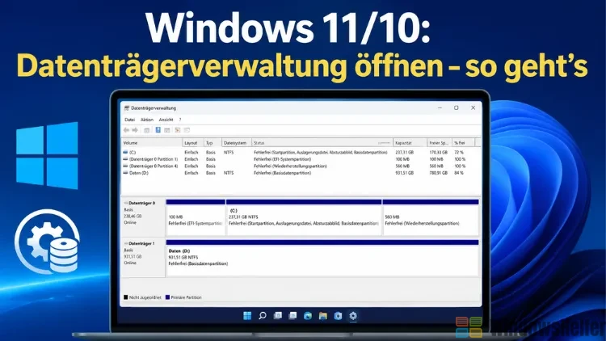The image size is (606, 341).
Task: Click the 72 % free value
Action: 459,153
